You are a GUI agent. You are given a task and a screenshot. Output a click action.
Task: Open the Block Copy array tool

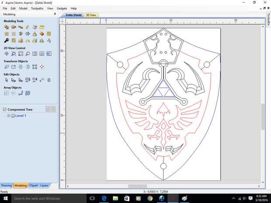coord(7,93)
